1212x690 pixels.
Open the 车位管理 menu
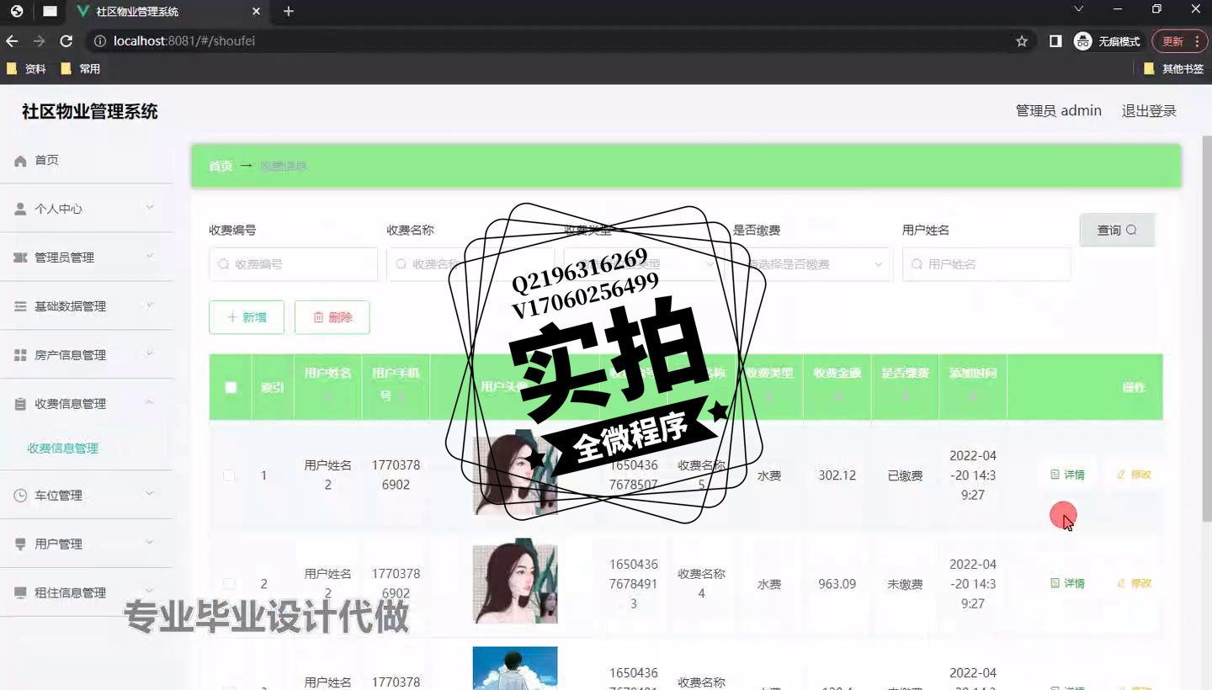coord(86,496)
